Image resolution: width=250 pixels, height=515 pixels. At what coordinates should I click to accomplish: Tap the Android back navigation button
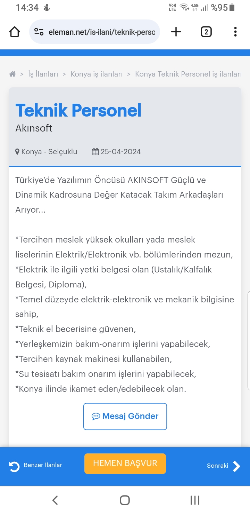coord(55,500)
